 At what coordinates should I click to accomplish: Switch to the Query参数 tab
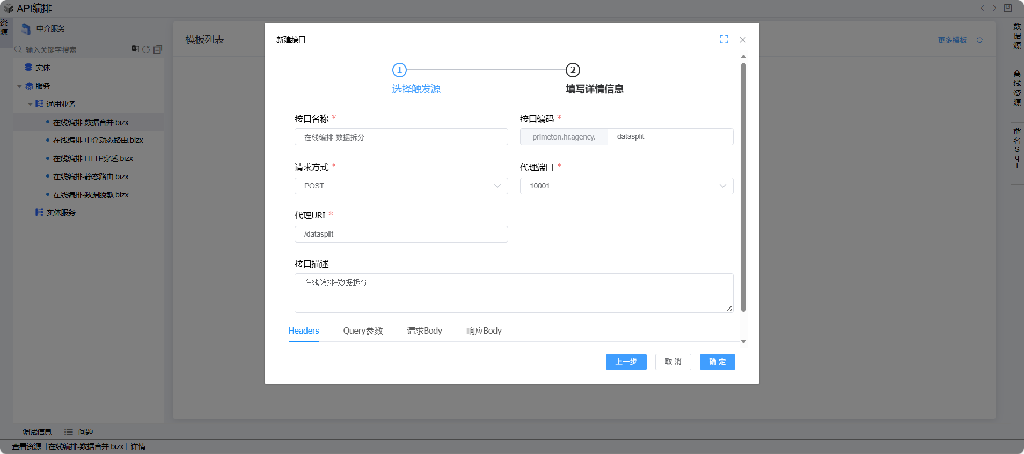click(x=363, y=331)
